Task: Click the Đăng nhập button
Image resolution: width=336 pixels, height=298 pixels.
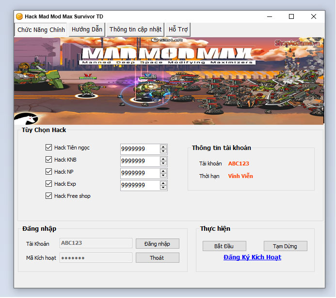Action: 157,244
